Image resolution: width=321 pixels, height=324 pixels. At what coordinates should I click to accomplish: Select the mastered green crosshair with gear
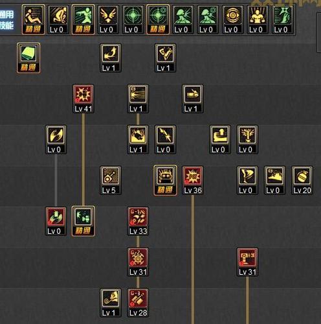[x=158, y=19]
